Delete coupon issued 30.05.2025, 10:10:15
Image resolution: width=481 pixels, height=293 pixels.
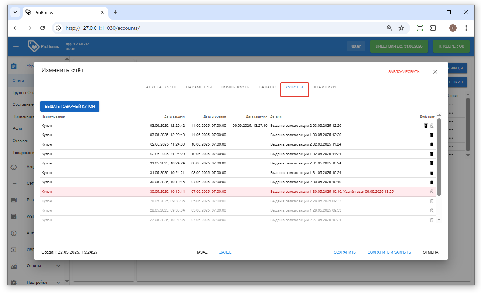click(x=432, y=182)
